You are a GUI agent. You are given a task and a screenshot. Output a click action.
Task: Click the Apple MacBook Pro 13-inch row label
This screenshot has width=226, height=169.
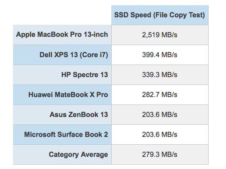(x=62, y=35)
